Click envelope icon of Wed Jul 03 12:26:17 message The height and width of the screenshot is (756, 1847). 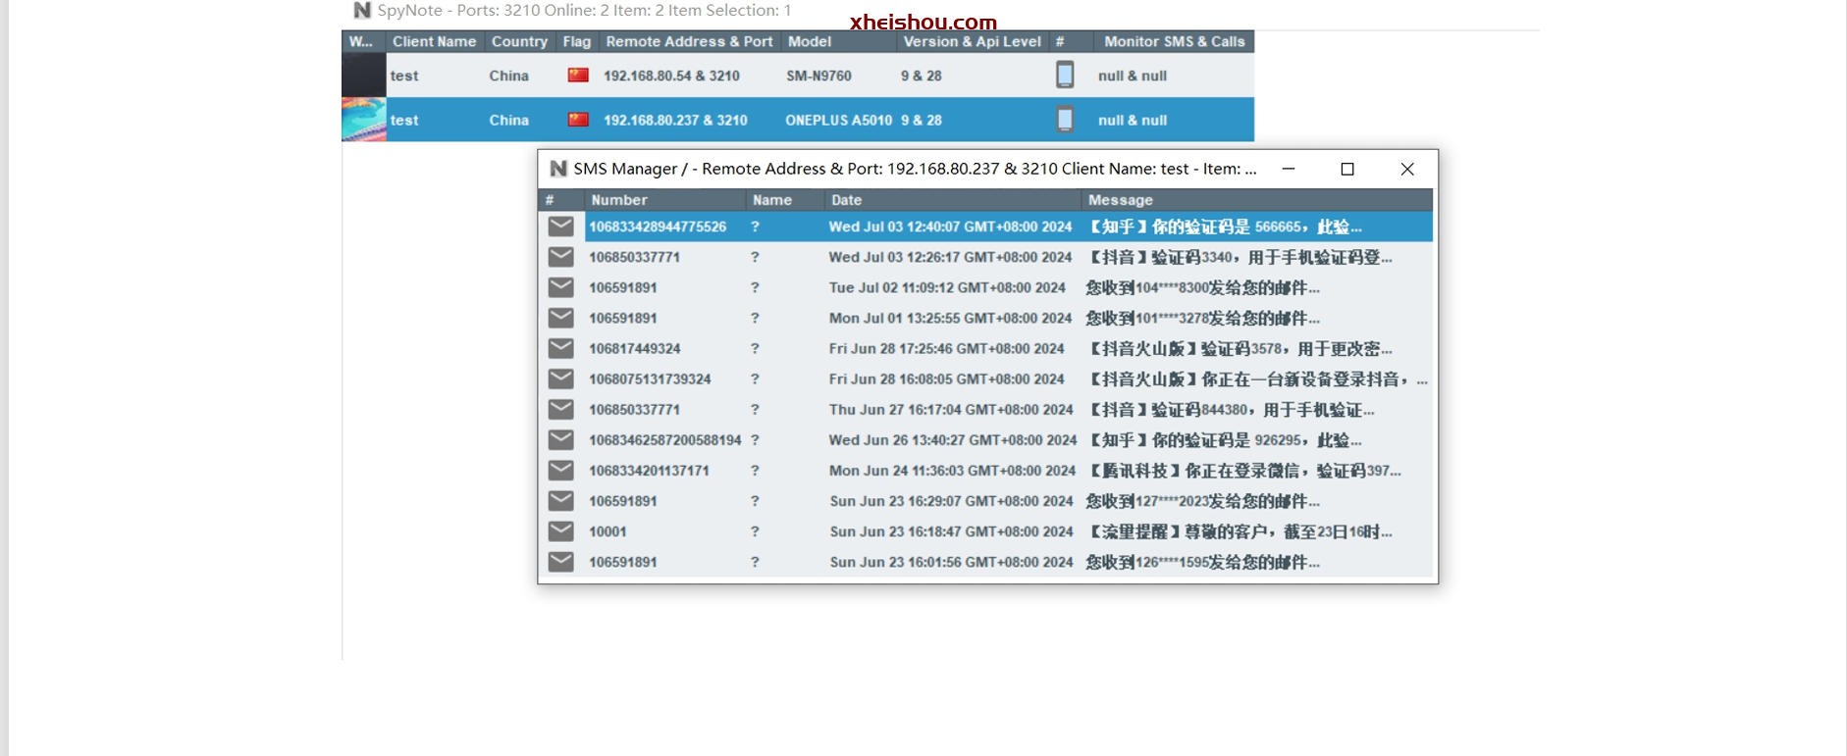pos(560,257)
